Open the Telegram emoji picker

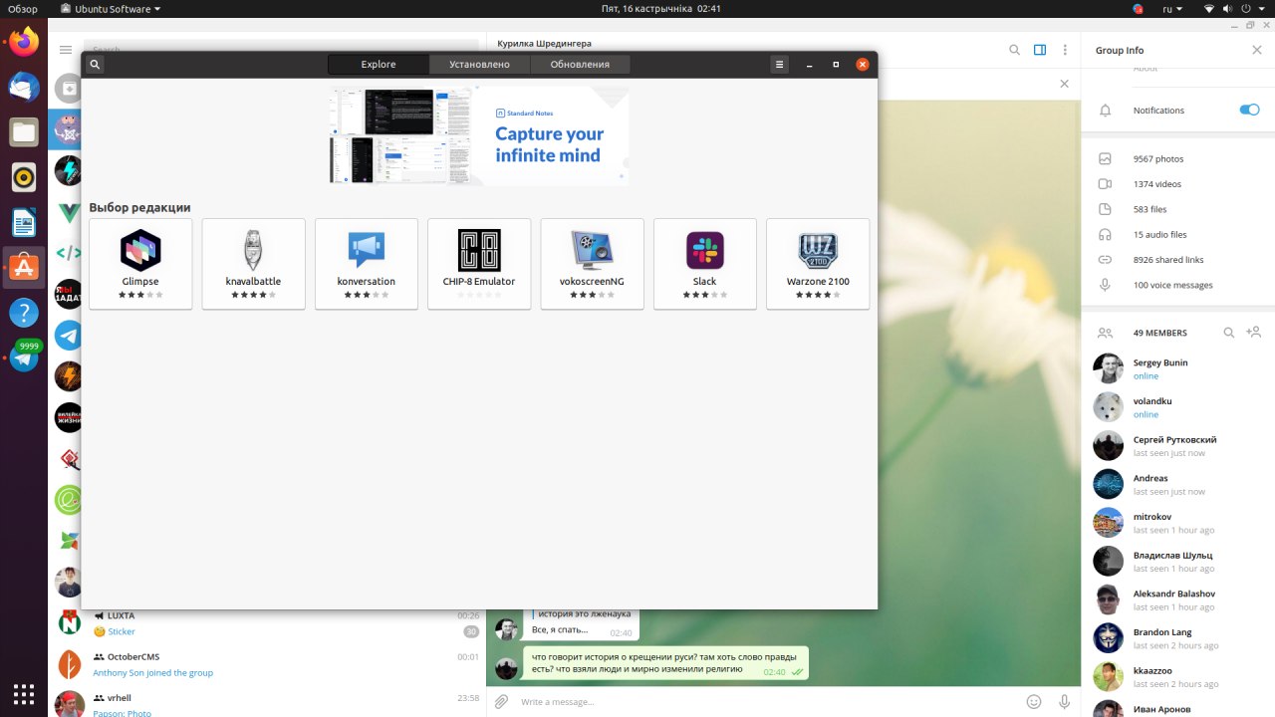tap(1034, 702)
